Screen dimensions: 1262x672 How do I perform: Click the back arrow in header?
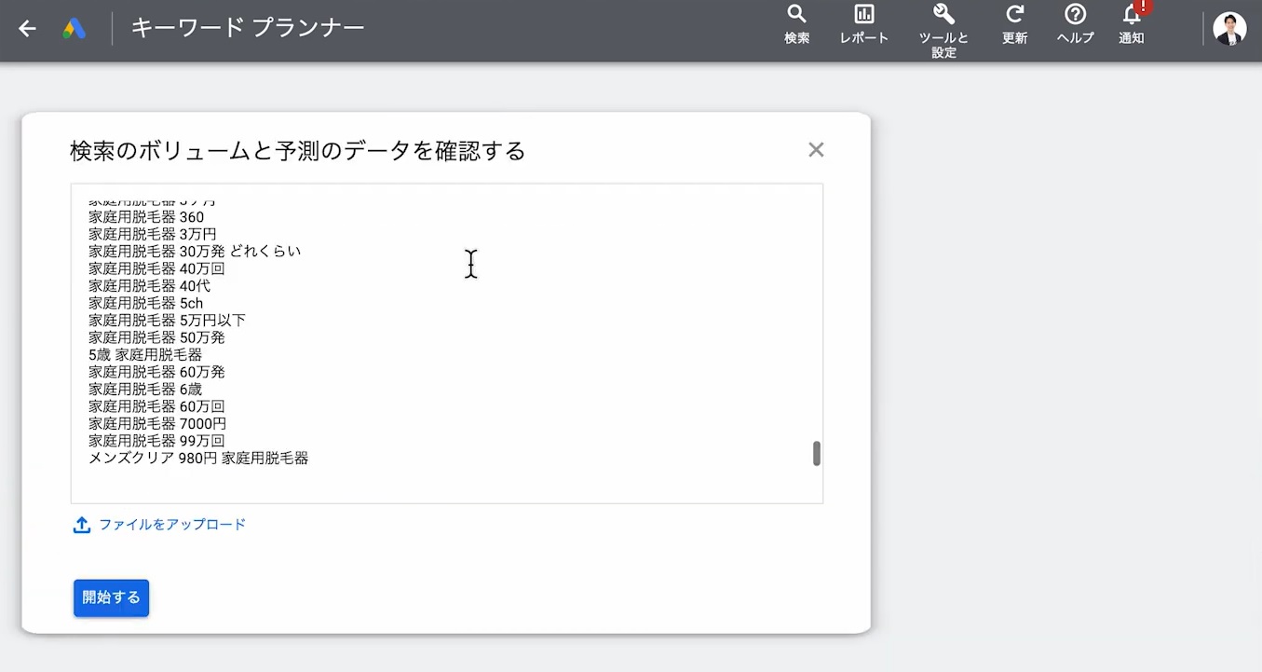tap(27, 29)
